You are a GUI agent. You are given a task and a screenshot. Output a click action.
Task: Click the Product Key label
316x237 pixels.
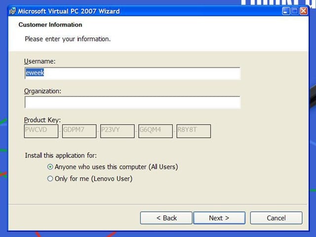click(x=42, y=120)
